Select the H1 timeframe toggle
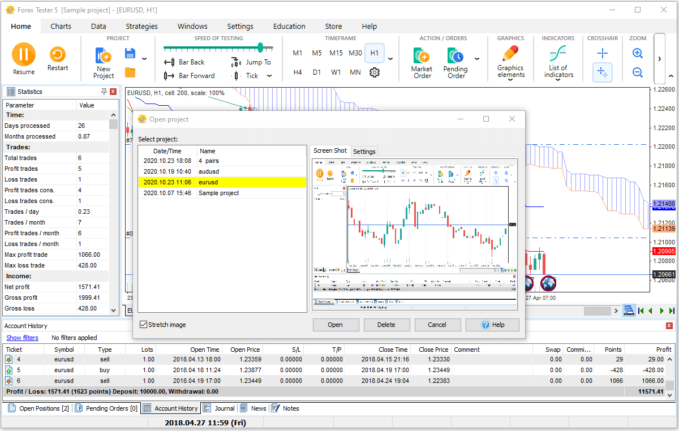The image size is (679, 431). point(375,53)
